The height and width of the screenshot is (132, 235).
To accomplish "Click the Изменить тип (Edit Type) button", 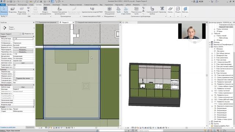I will 28,34.
